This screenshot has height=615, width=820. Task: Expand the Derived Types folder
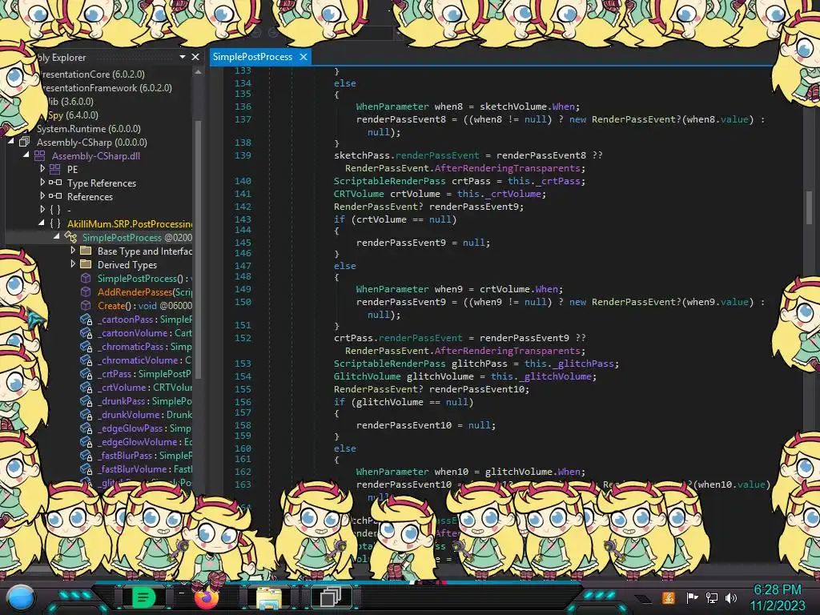point(73,264)
